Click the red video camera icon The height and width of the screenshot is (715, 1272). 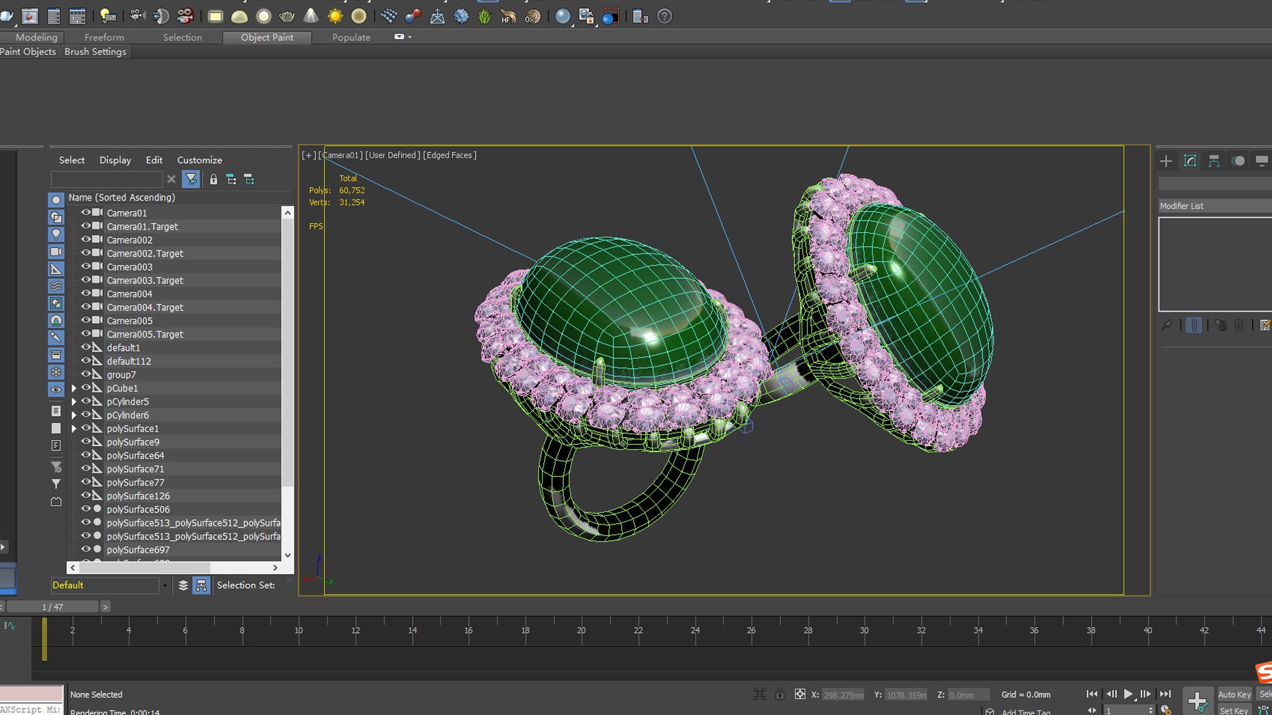(185, 16)
